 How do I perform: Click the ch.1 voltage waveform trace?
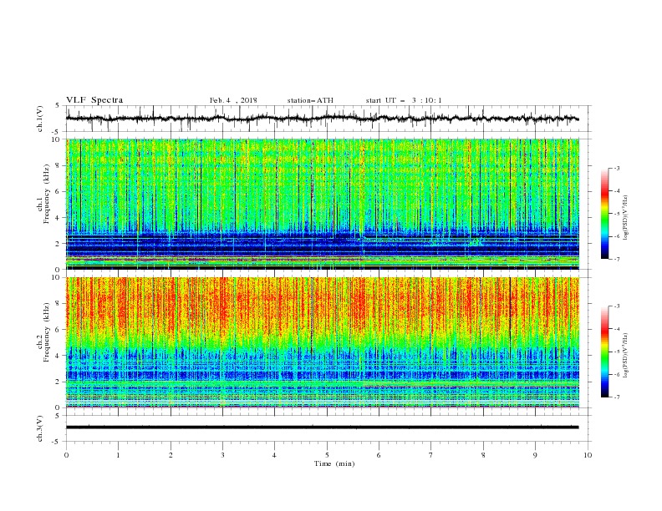[x=323, y=119]
